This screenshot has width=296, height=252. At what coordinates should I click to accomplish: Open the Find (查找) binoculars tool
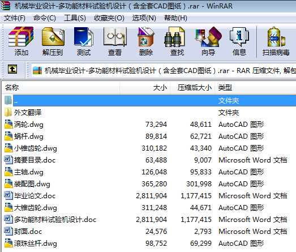(x=175, y=36)
